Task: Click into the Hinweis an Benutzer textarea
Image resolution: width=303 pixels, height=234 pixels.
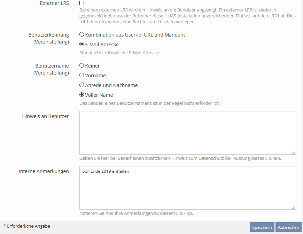Action: pyautogui.click(x=188, y=133)
